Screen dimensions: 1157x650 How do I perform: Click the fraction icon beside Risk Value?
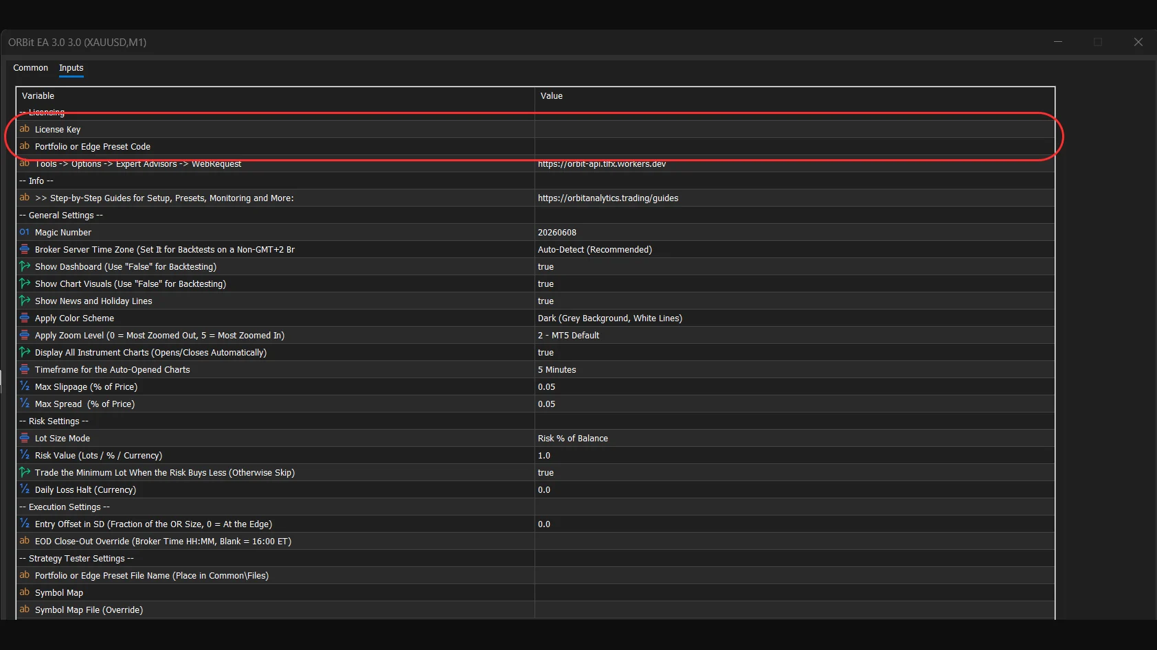pos(25,455)
